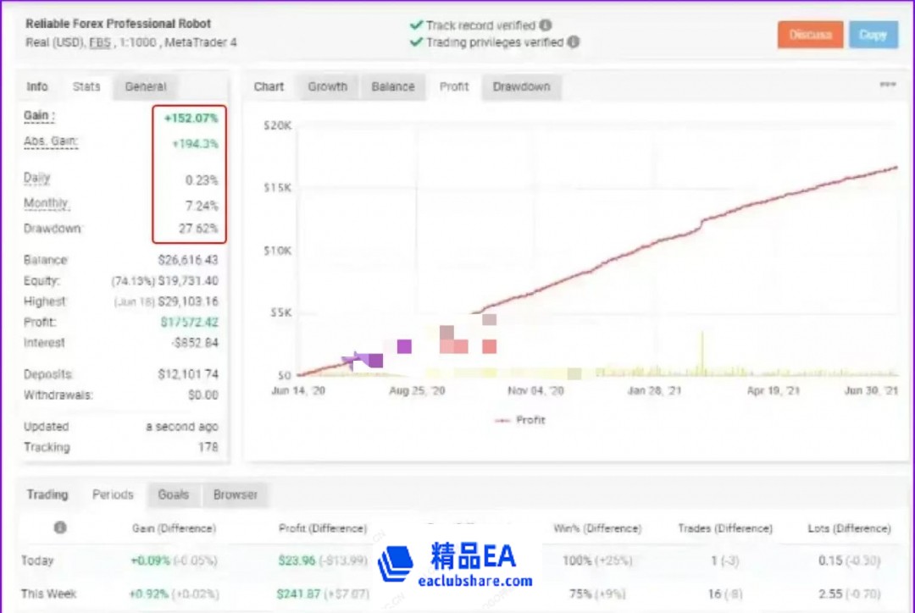Screen dimensions: 915x613
Task: Select the Balance chart tab
Action: 392,86
